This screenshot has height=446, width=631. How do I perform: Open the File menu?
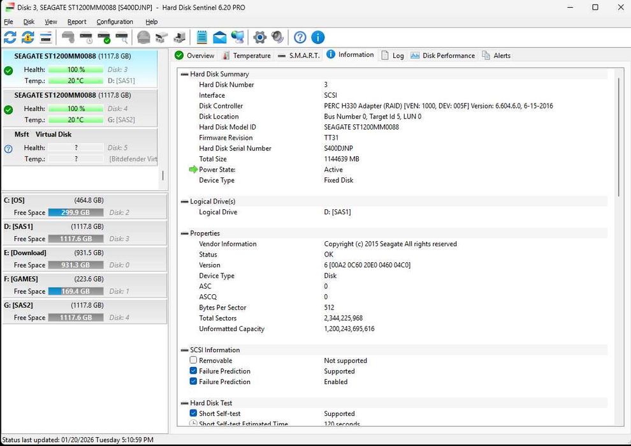(x=8, y=22)
